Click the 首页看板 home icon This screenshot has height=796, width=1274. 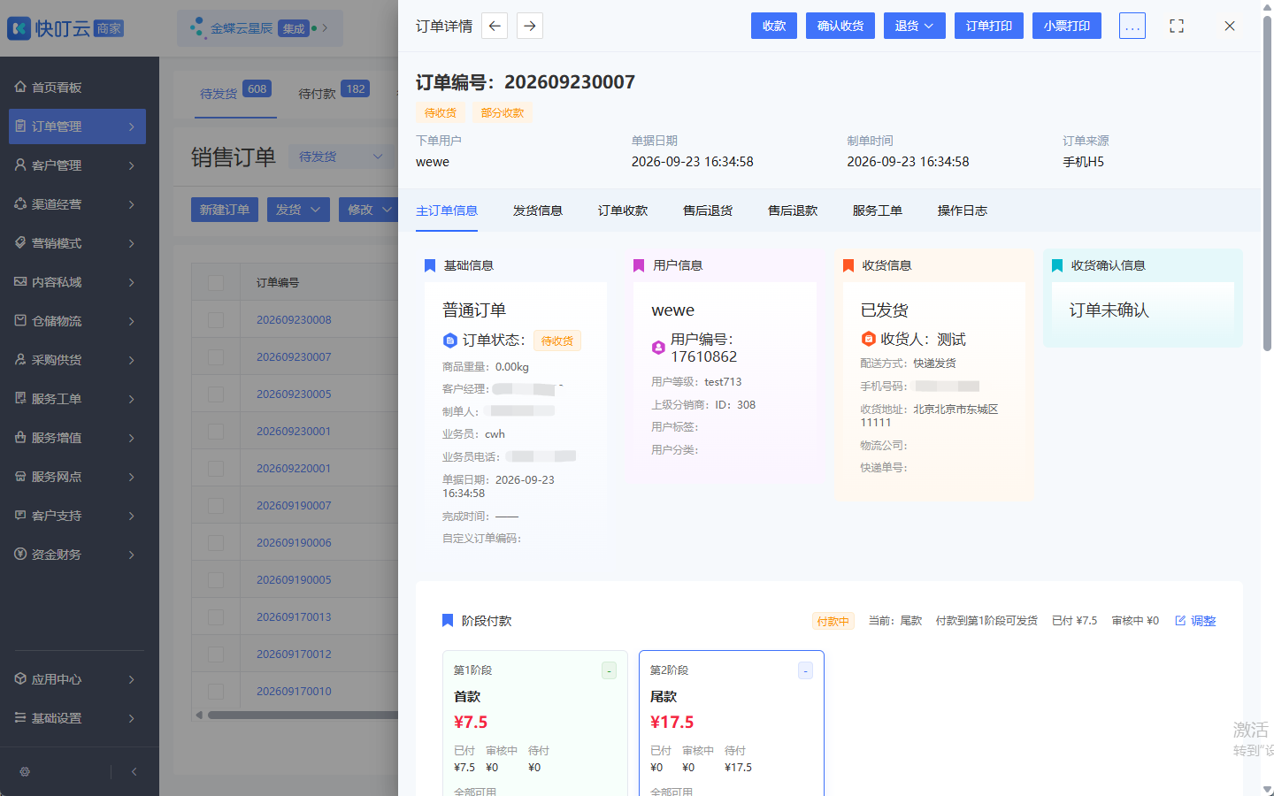20,87
